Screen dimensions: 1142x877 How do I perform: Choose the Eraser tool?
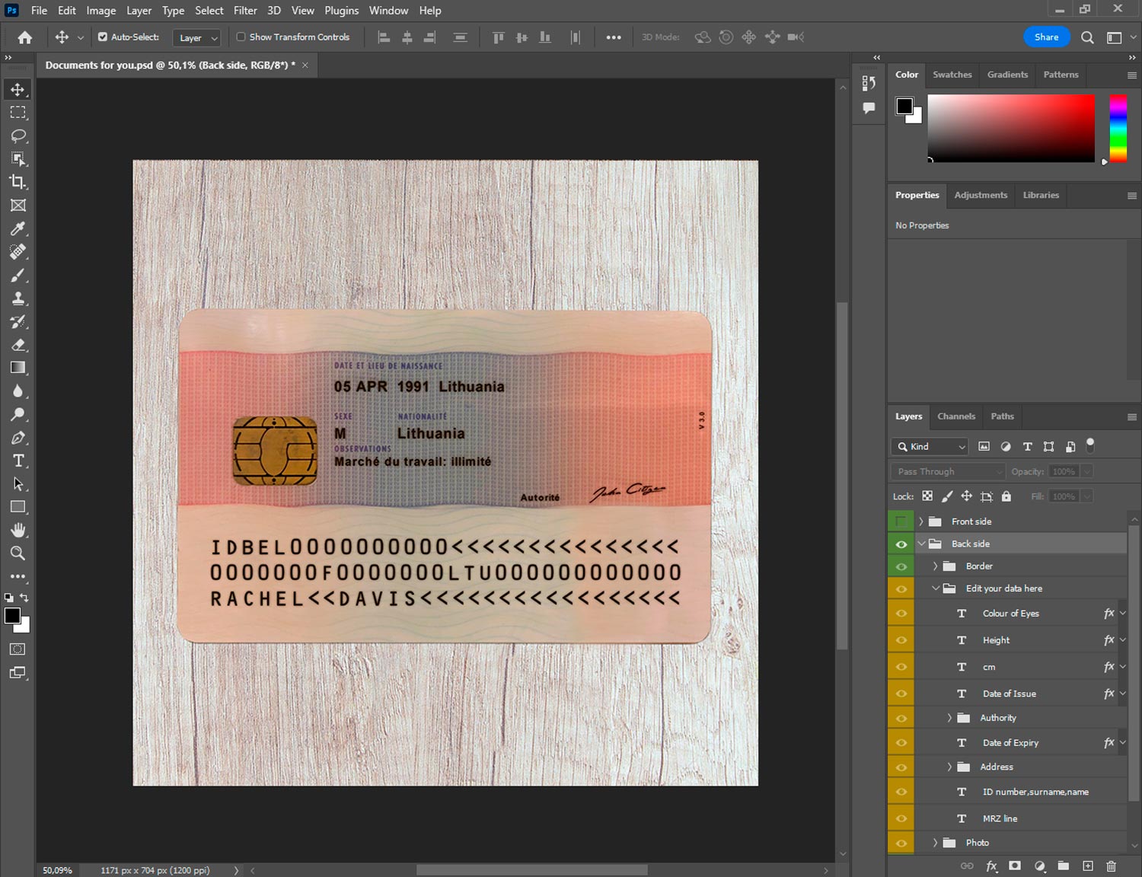tap(18, 345)
